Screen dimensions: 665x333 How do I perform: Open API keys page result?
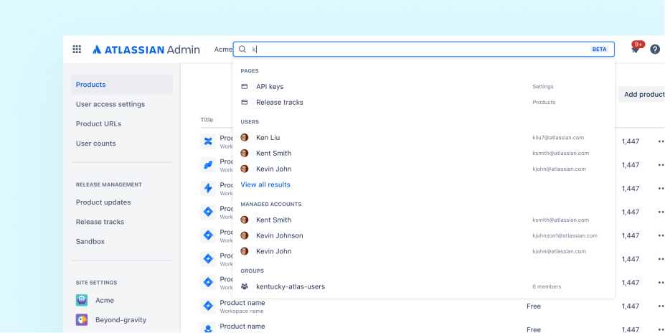[424, 87]
